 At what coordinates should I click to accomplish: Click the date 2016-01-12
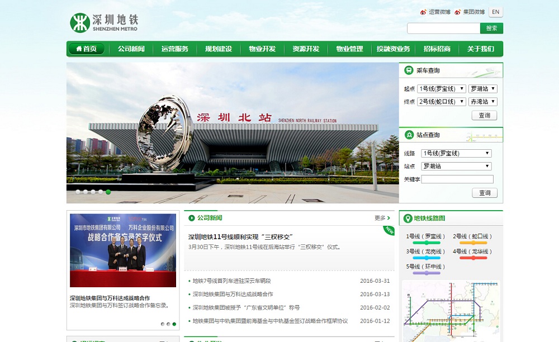pyautogui.click(x=375, y=321)
